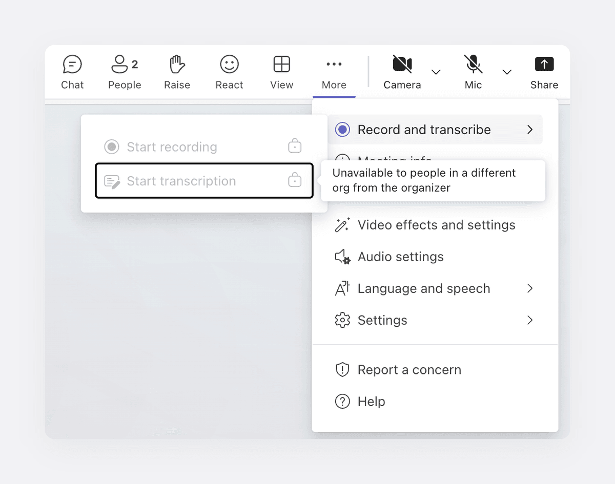The height and width of the screenshot is (484, 615).
Task: Open the View layout options
Action: pyautogui.click(x=281, y=73)
